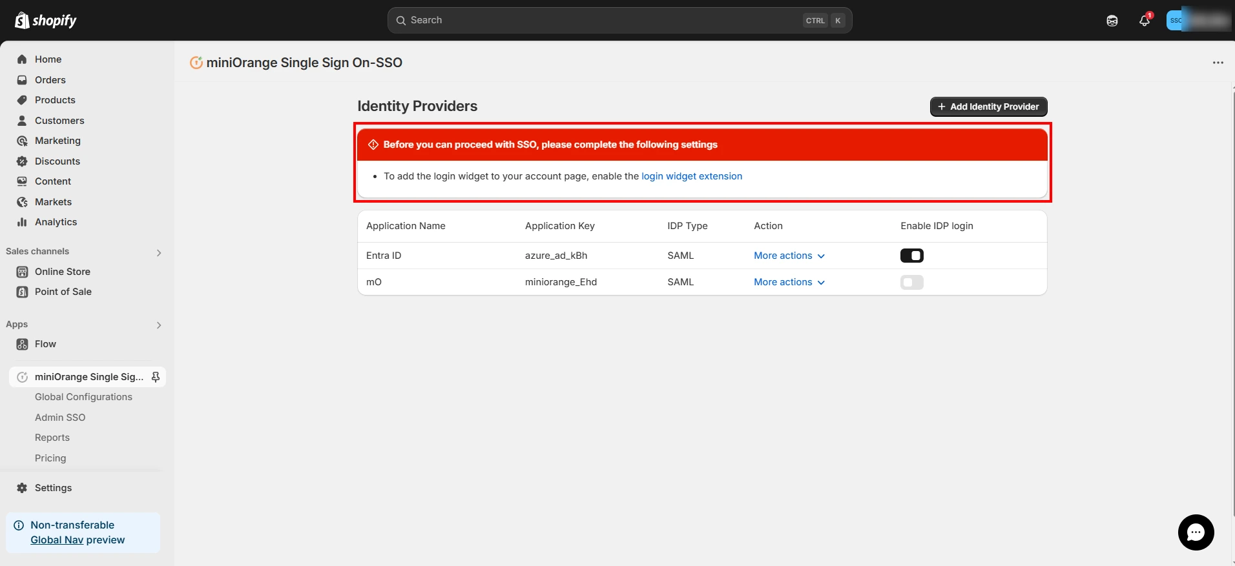
Task: Click Add Identity Provider button
Action: click(988, 106)
